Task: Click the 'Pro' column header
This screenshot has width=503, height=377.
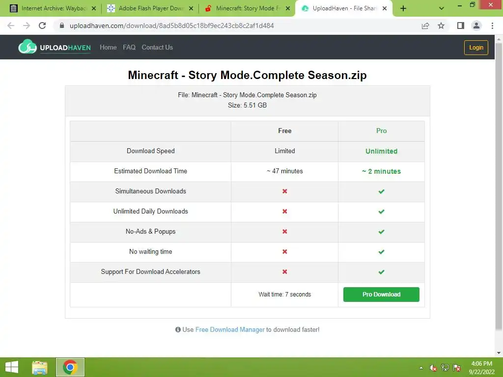Action: (381, 131)
